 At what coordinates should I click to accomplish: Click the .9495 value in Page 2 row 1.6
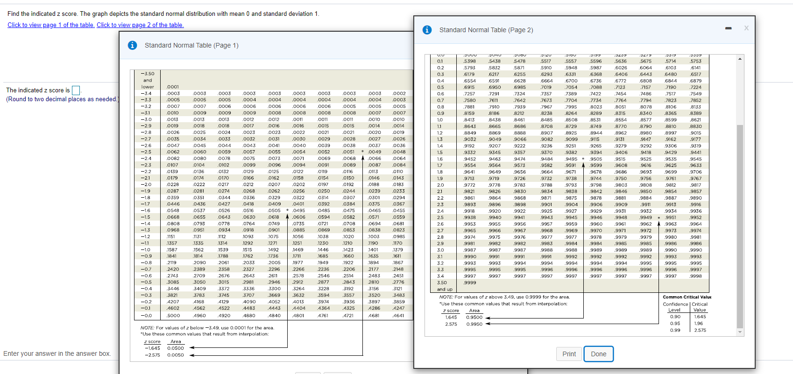click(571, 159)
